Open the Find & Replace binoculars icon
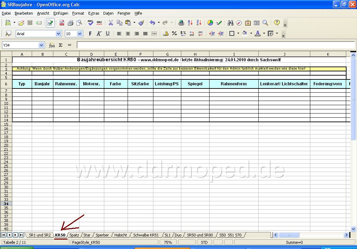The image size is (357, 249). (x=230, y=23)
